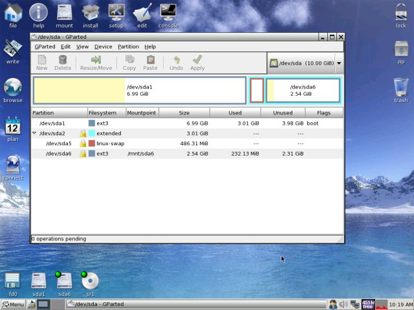Click the lock icon beside /dev/sda6
Image resolution: width=414 pixels, height=310 pixels.
[x=83, y=154]
